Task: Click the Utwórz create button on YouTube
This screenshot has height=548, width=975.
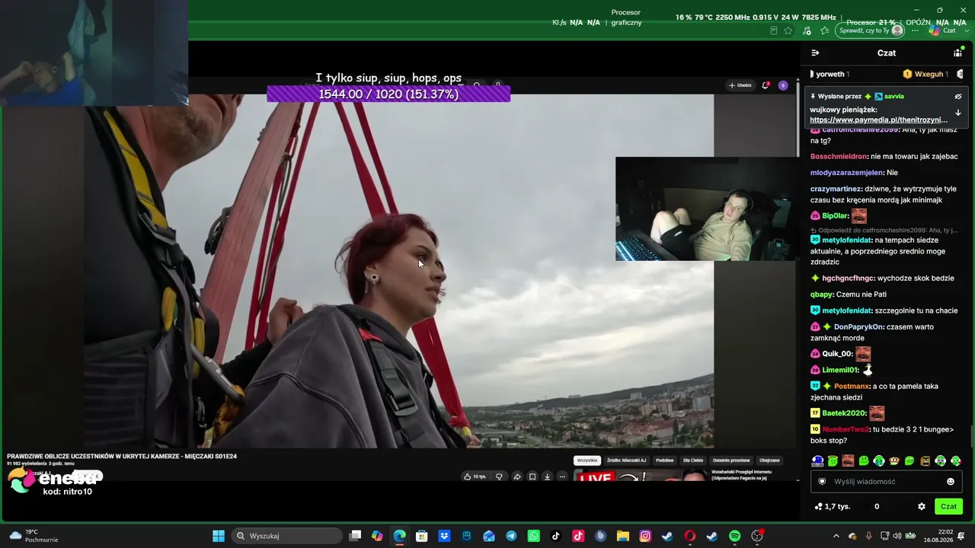Action: coord(740,85)
